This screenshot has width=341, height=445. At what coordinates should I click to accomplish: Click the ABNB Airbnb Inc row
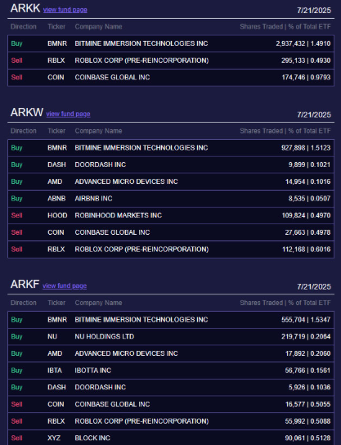(171, 199)
